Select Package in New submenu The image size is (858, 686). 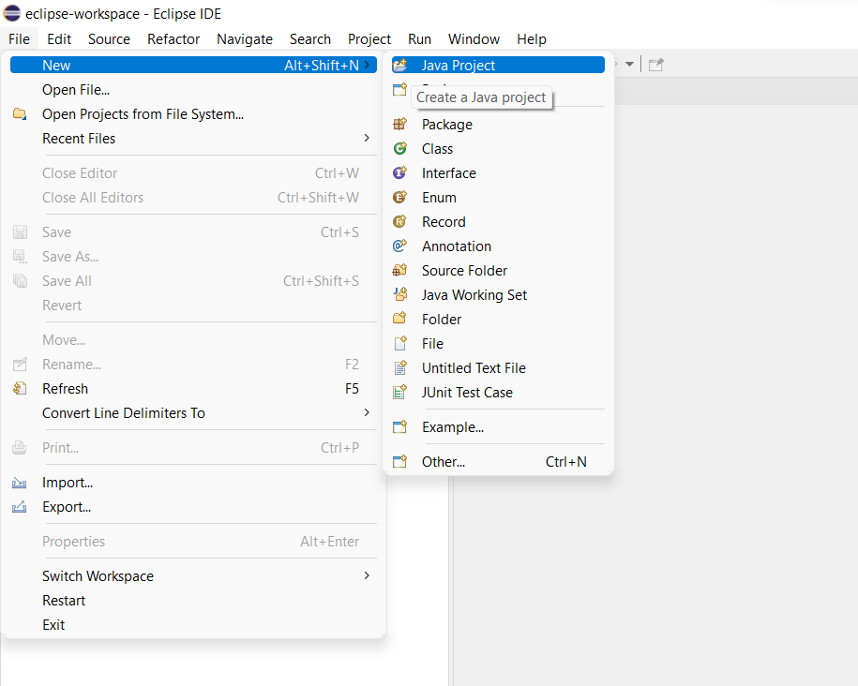click(x=499, y=125)
